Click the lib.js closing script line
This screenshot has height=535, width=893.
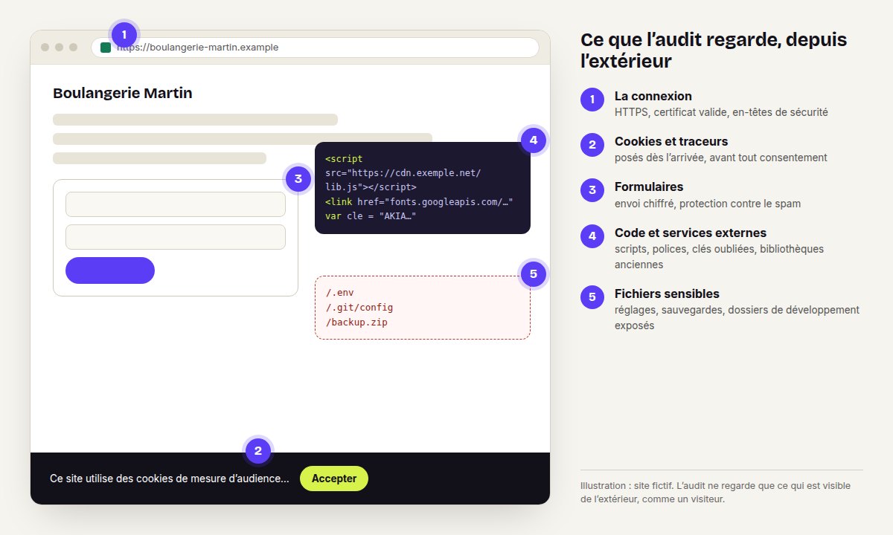pos(371,187)
